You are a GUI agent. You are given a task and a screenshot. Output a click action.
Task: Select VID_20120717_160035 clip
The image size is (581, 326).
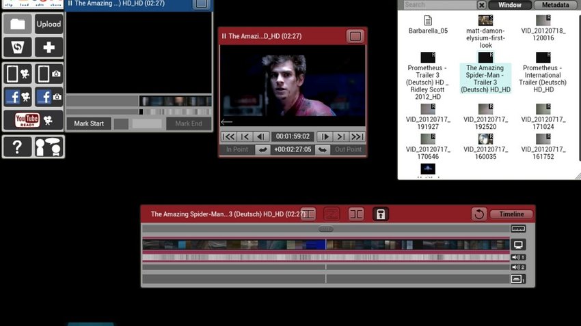point(485,147)
